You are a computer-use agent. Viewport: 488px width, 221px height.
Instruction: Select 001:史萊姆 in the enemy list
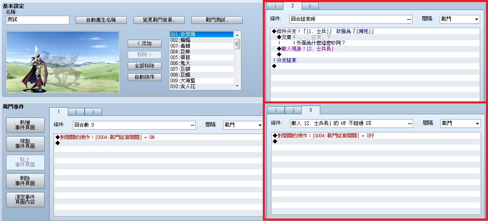tap(202, 34)
